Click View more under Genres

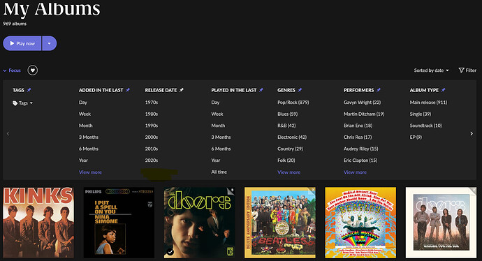pos(289,172)
